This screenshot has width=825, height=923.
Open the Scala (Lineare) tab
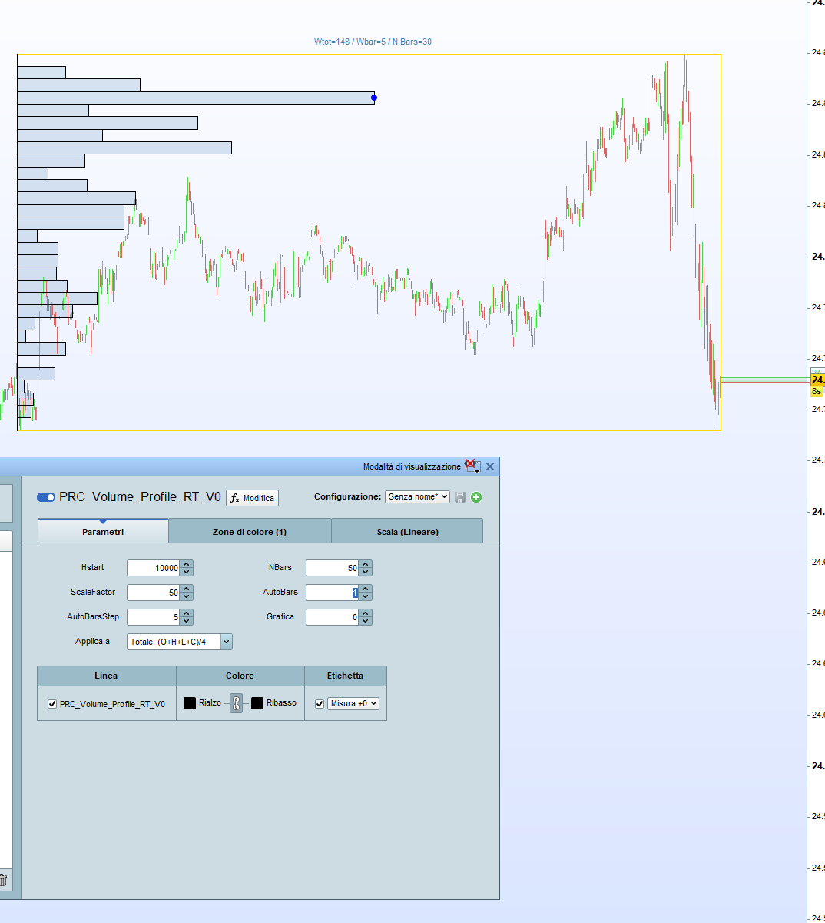coord(407,531)
